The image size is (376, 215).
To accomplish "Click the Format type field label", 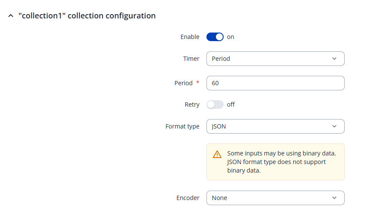I will pos(182,126).
